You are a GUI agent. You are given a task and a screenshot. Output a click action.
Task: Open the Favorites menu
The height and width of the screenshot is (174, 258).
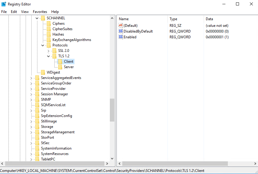point(40,12)
